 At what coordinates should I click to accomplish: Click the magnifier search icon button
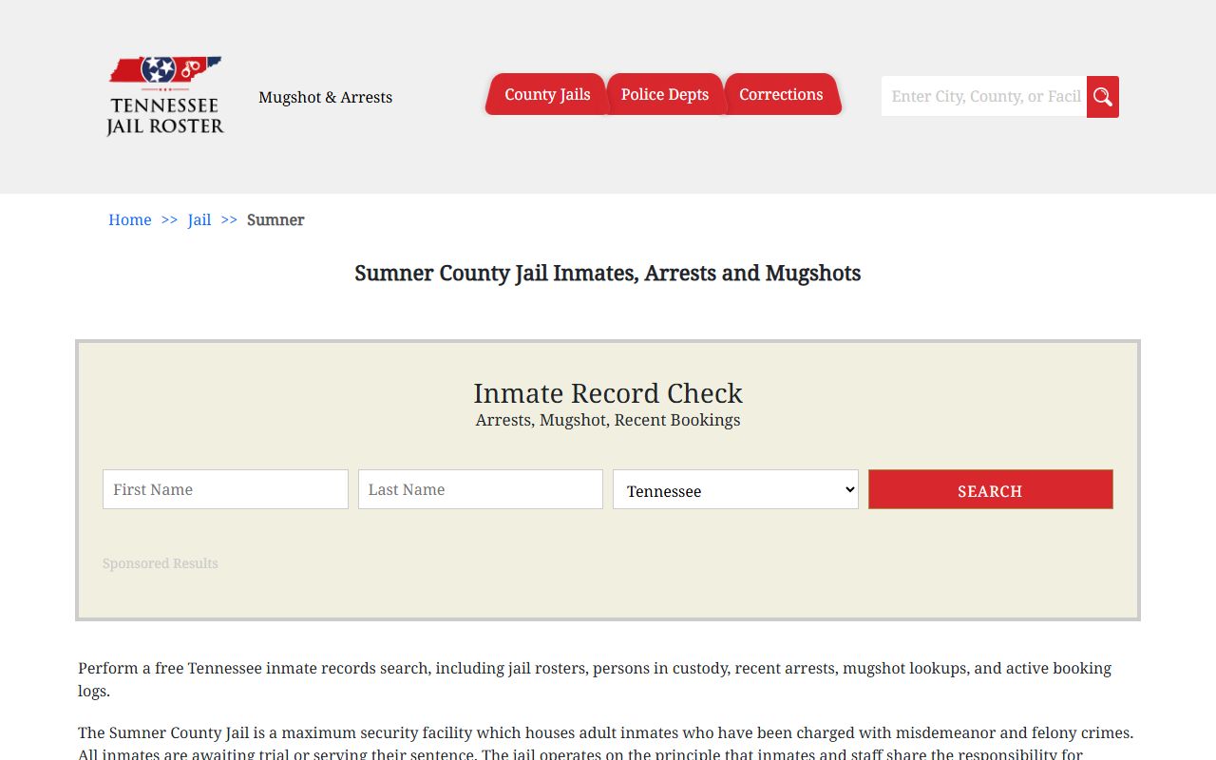(x=1103, y=97)
